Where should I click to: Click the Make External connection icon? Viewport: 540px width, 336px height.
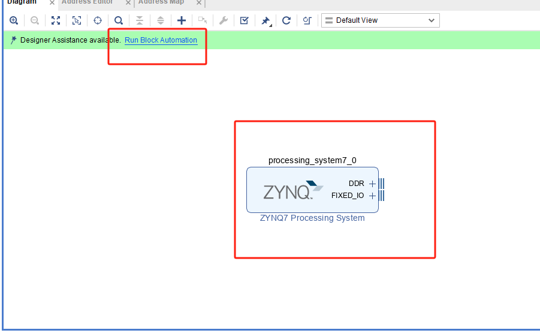(203, 20)
